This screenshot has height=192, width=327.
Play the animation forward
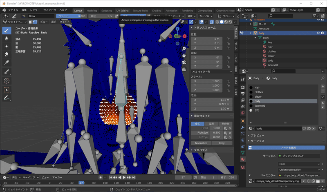pyautogui.click(x=124, y=177)
